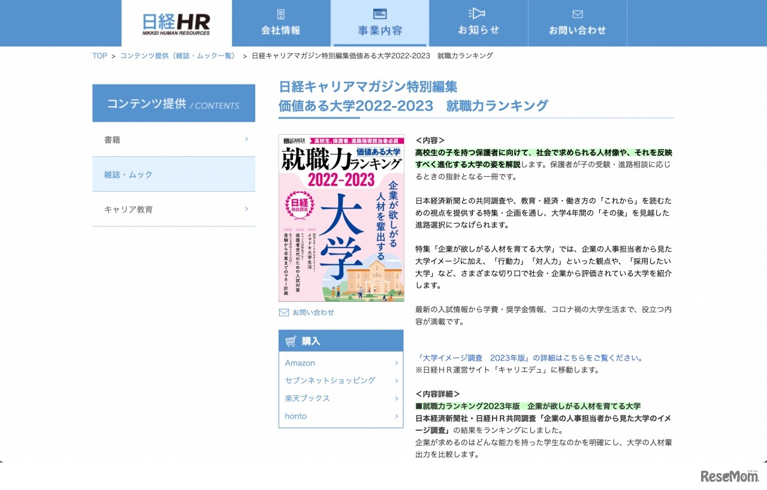Viewport: 767px width, 490px height.
Task: Click the envelope icon above お問い合わせ in header
Action: coord(578,14)
